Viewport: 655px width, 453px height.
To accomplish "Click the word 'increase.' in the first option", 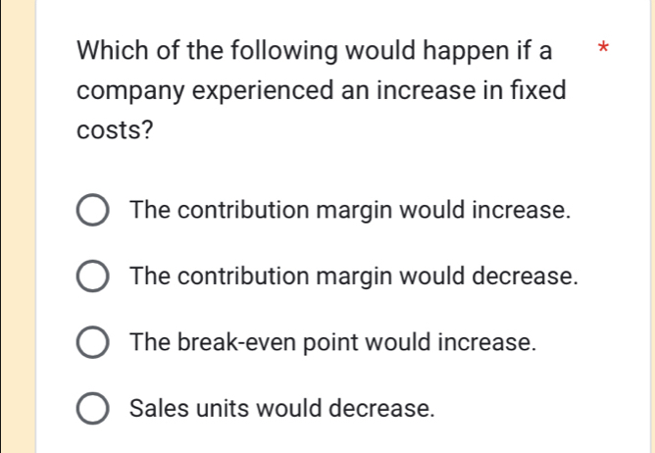I will coord(521,211).
